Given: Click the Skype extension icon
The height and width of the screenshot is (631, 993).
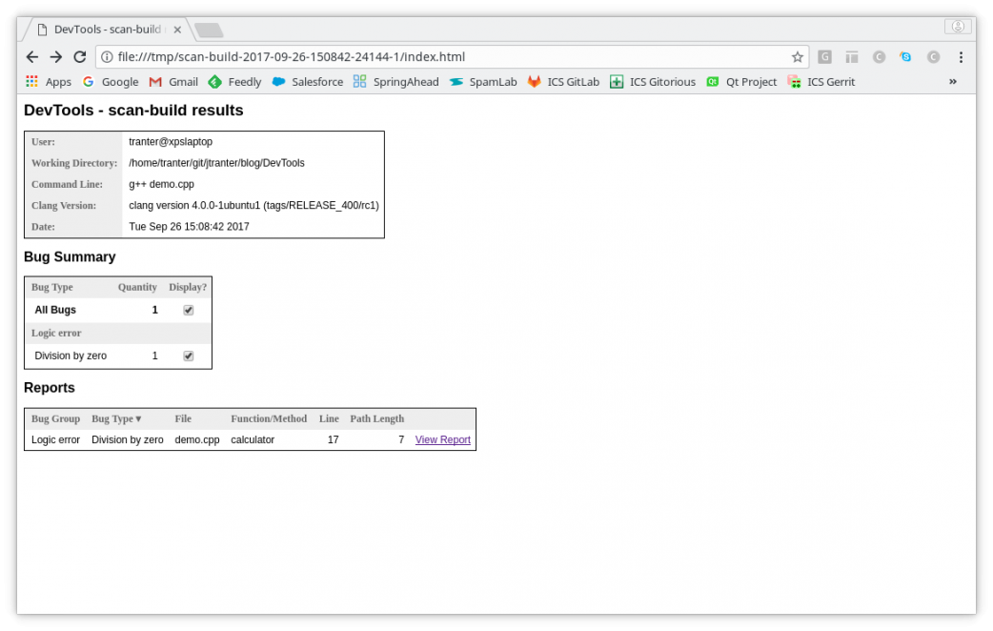Looking at the screenshot, I should coord(905,57).
